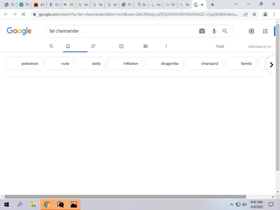
Task: Open the Google apps grid
Action: (265, 31)
